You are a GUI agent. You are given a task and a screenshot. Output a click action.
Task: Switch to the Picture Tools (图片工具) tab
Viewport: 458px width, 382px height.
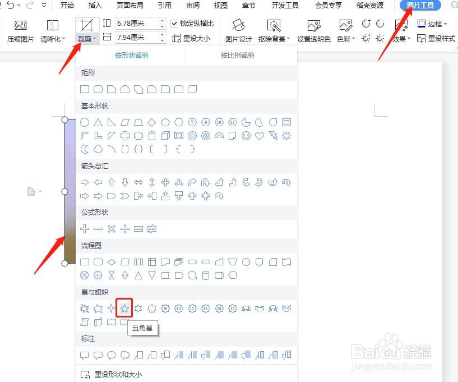tap(420, 5)
